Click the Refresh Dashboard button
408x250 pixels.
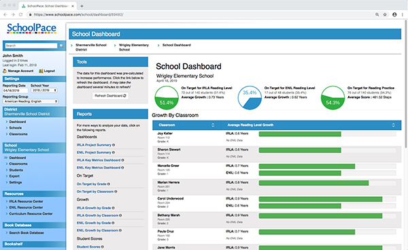[110, 96]
